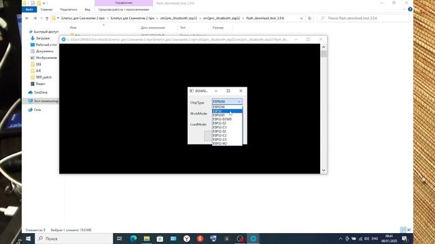Open Сеть in the navigation pane
Screen dimensions: 435x244
pyautogui.click(x=35, y=110)
